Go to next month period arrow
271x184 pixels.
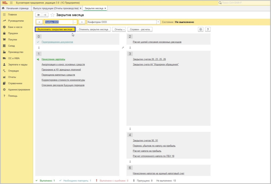(x=82, y=22)
